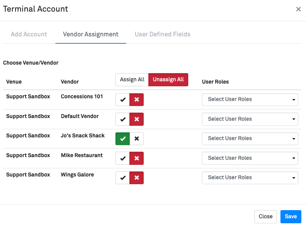Image resolution: width=306 pixels, height=226 pixels.
Task: Click the checkmark icon for Default Vendor
Action: click(123, 119)
